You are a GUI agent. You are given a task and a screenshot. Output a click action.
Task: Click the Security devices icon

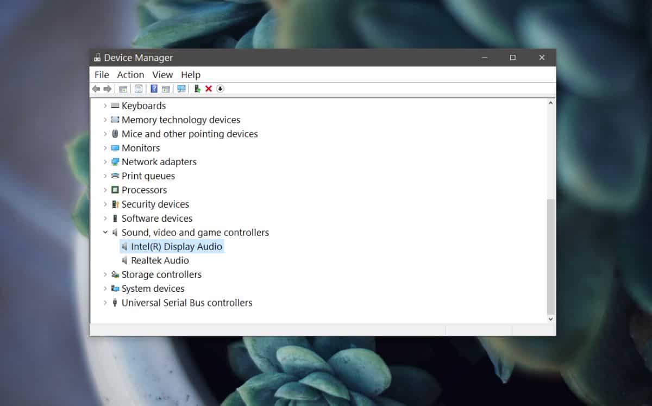[x=115, y=204]
